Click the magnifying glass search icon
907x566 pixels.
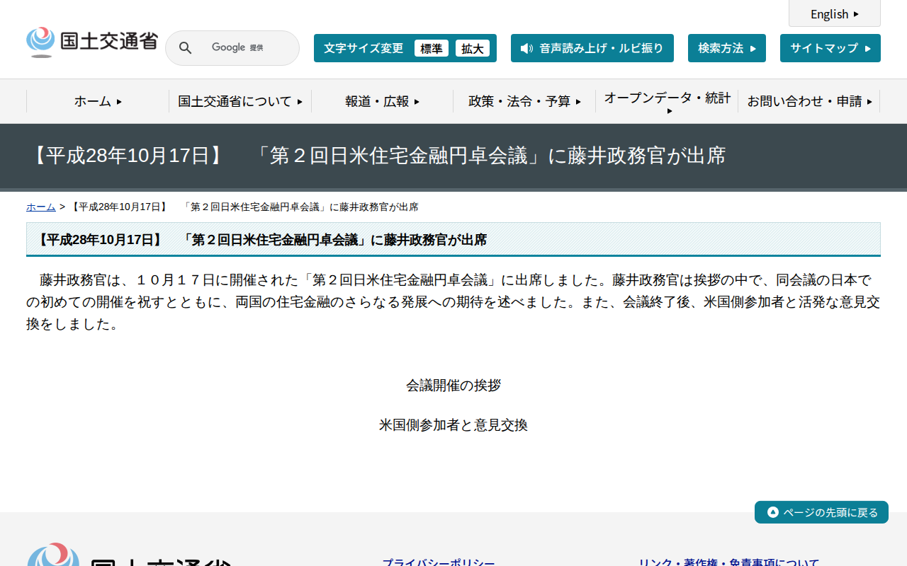(x=185, y=47)
